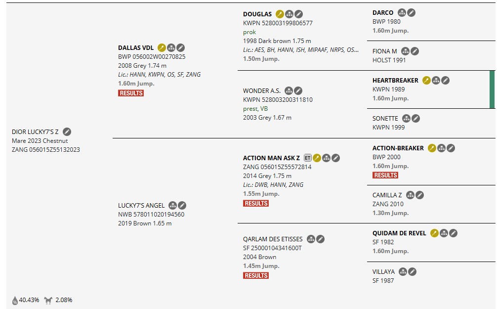
Task: View RESULTS for Action-Breaker
Action: coord(385,175)
